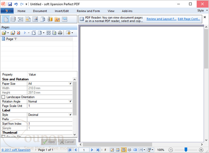
Task: Open the Review and Form ribbon tab
Action: pyautogui.click(x=88, y=11)
